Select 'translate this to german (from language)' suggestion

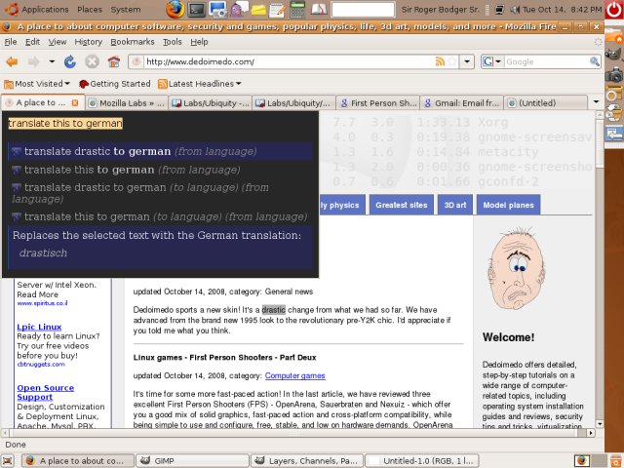coord(160,170)
